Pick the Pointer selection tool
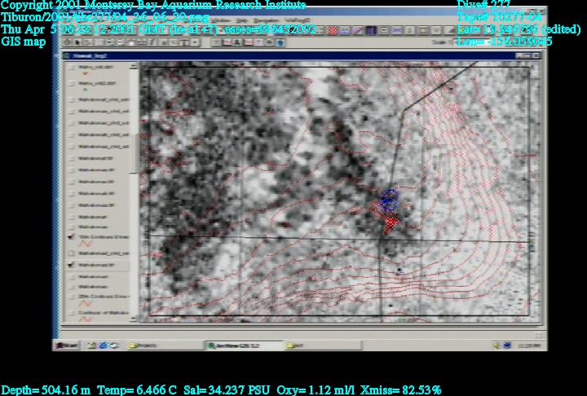The width and height of the screenshot is (587, 396). (x=77, y=42)
